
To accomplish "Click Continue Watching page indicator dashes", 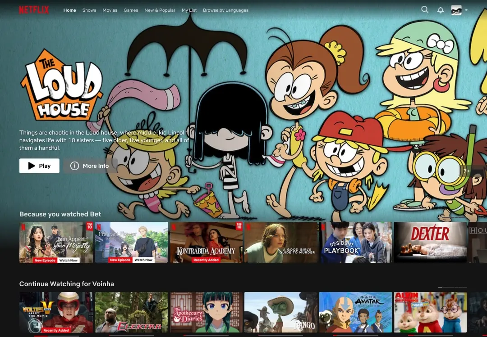I will 453,287.
